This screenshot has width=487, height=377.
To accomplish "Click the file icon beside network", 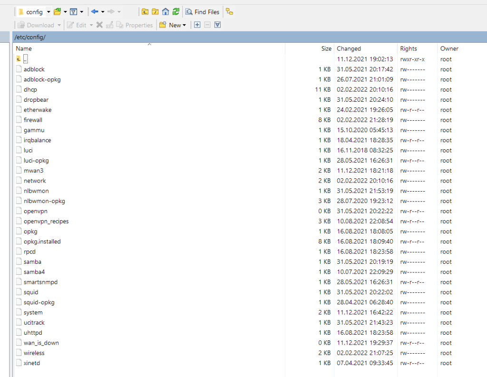I will 19,181.
